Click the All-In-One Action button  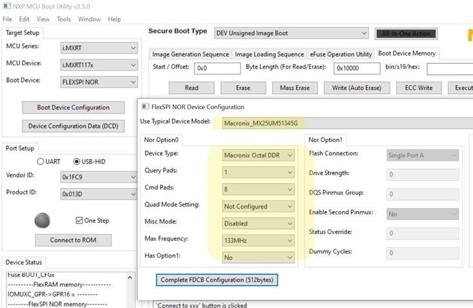(406, 34)
